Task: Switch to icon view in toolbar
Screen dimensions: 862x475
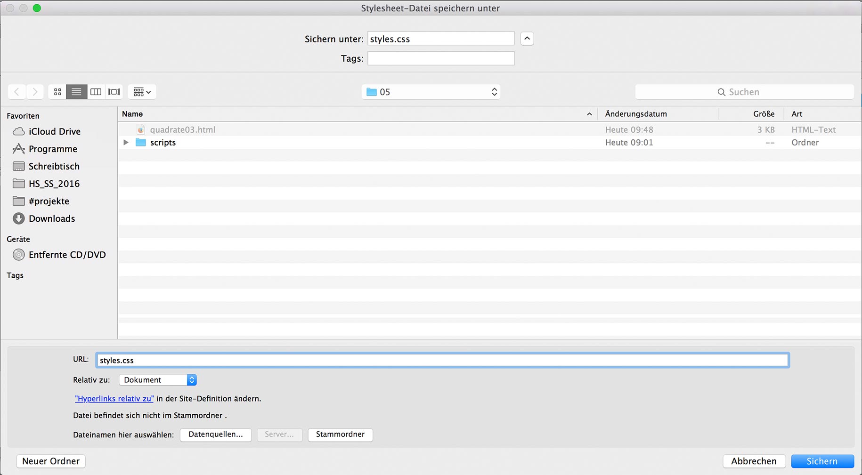Action: click(57, 92)
